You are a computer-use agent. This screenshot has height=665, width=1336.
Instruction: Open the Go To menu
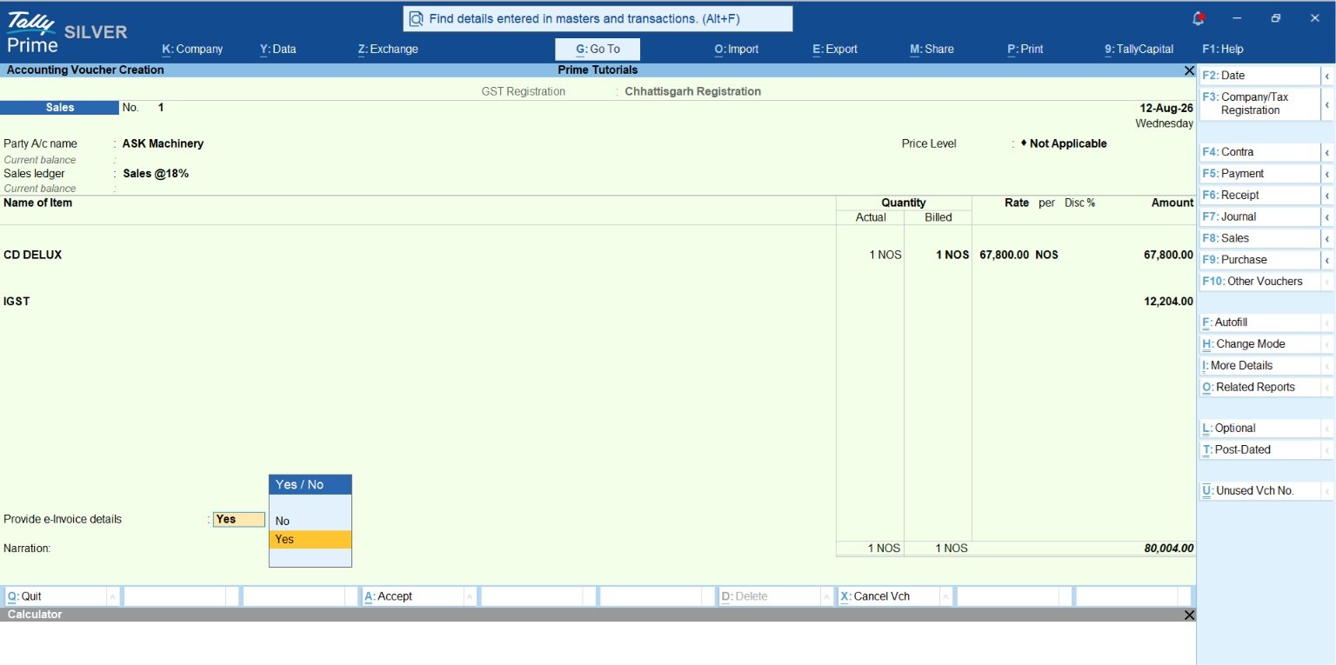point(598,50)
